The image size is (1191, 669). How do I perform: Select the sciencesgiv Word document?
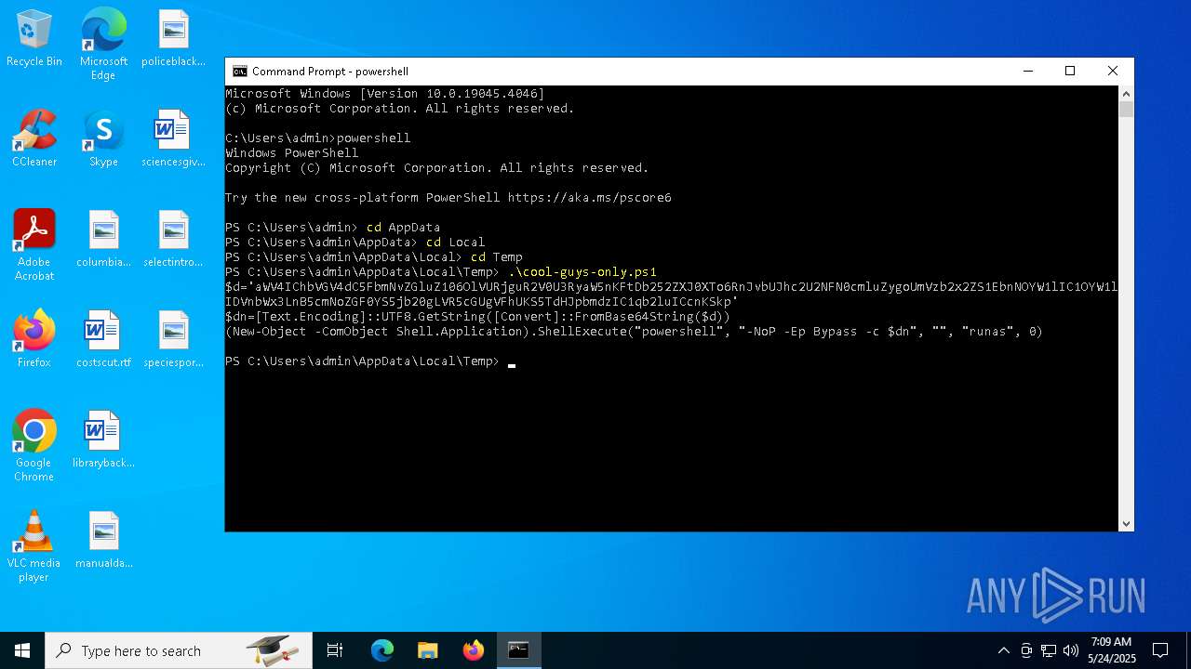click(x=173, y=139)
